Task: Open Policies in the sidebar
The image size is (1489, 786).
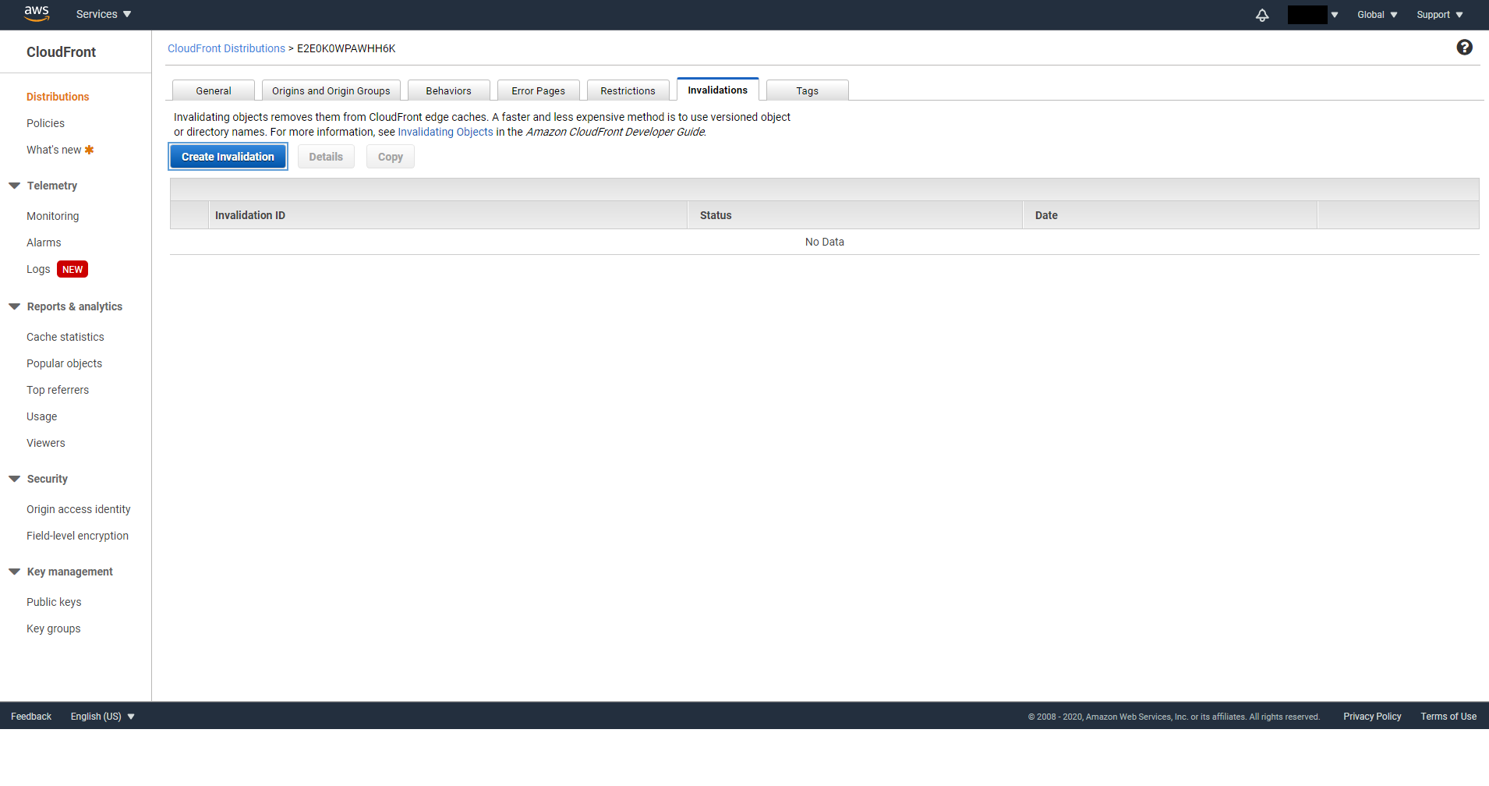Action: (45, 123)
